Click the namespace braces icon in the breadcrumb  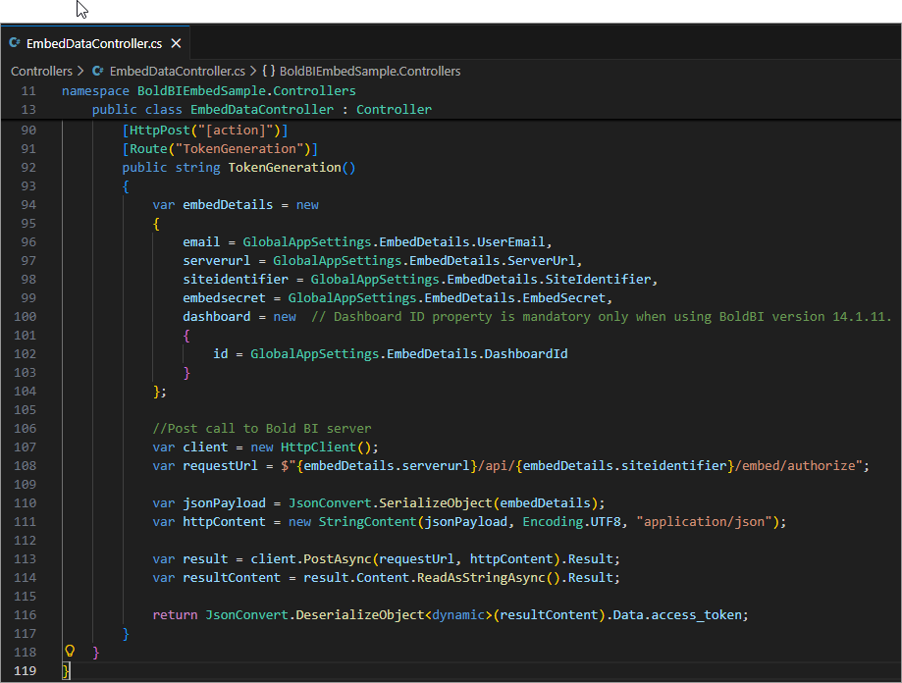click(x=268, y=71)
